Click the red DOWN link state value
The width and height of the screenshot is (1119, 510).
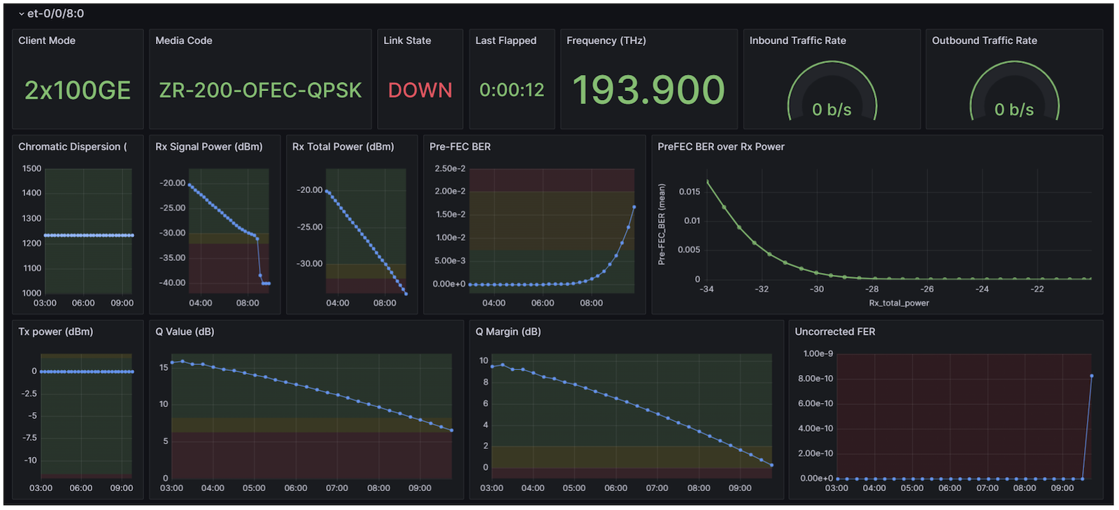[420, 90]
